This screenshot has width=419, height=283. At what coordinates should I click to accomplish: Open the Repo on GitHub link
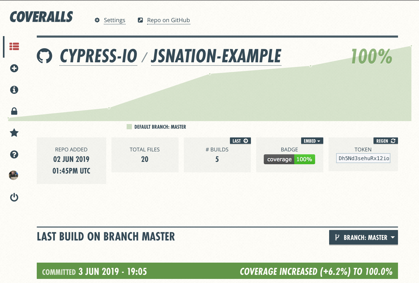(x=168, y=20)
